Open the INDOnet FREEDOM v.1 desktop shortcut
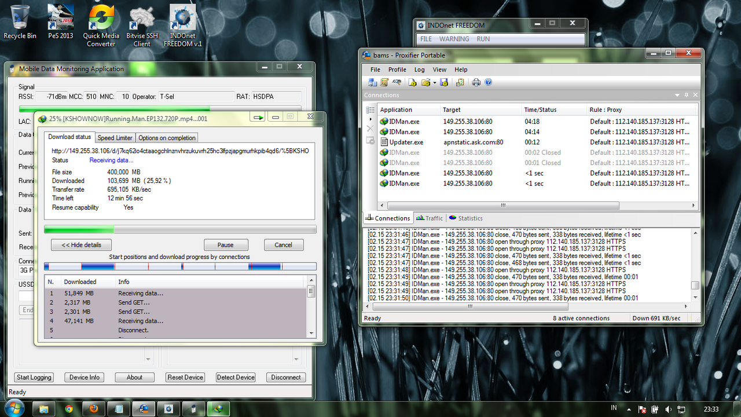The image size is (741, 417). pyautogui.click(x=182, y=26)
